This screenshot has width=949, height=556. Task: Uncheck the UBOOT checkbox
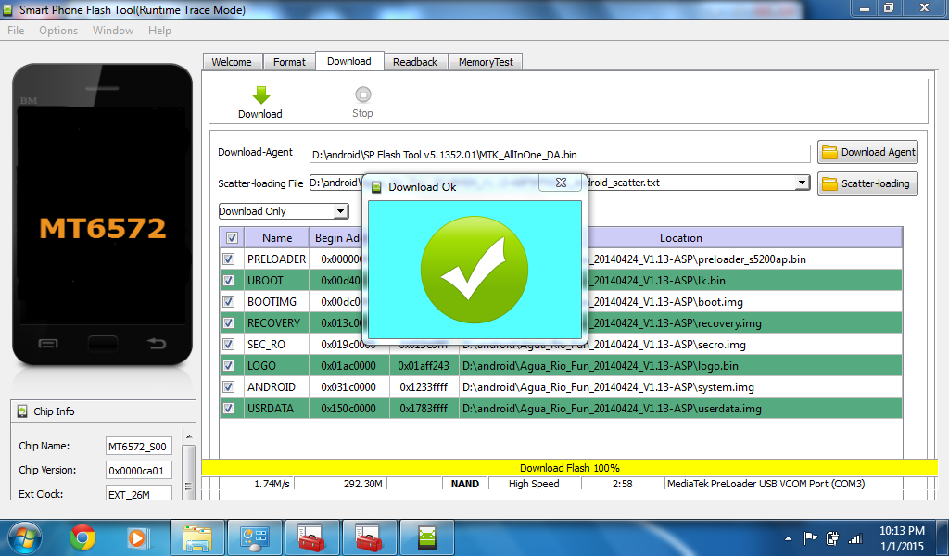coord(228,280)
